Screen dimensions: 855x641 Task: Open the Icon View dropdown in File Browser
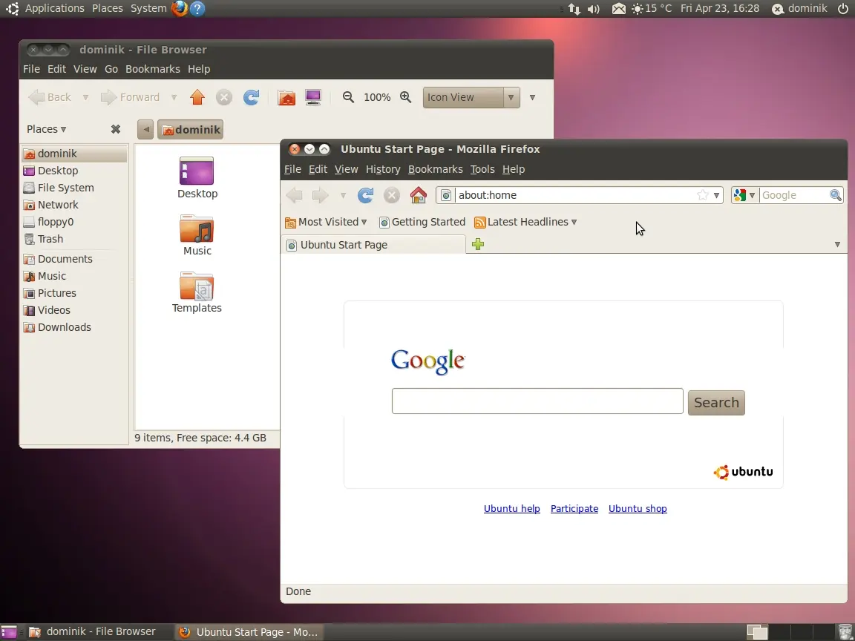coord(471,98)
